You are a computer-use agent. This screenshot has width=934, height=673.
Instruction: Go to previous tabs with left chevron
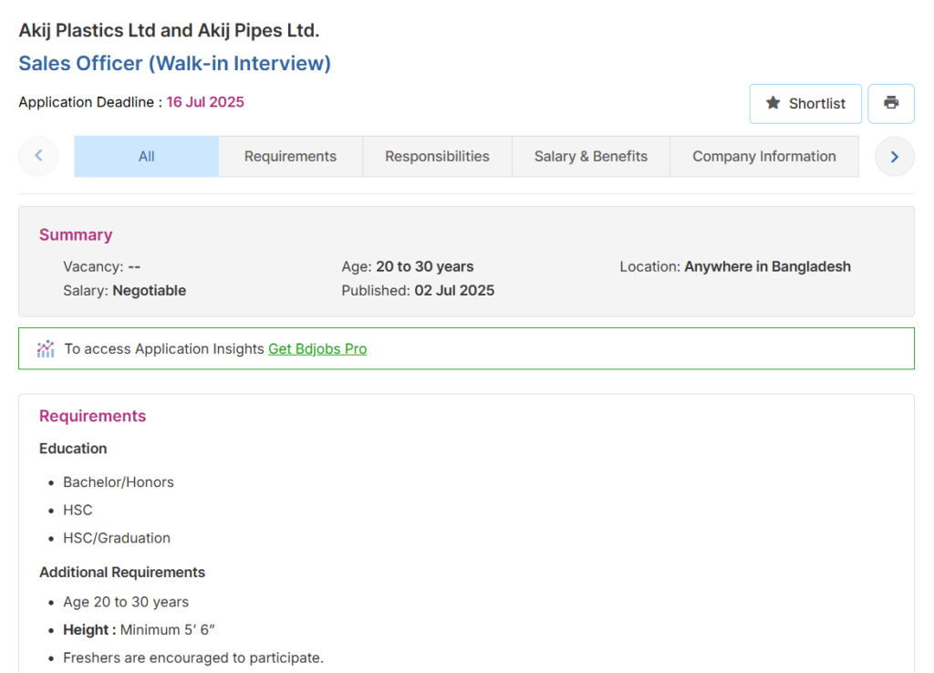(38, 156)
